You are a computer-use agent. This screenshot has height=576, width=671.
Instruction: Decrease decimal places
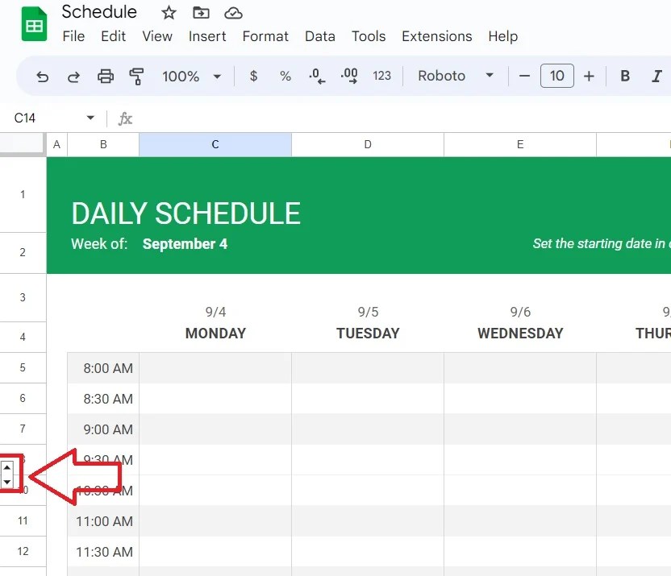click(x=316, y=75)
